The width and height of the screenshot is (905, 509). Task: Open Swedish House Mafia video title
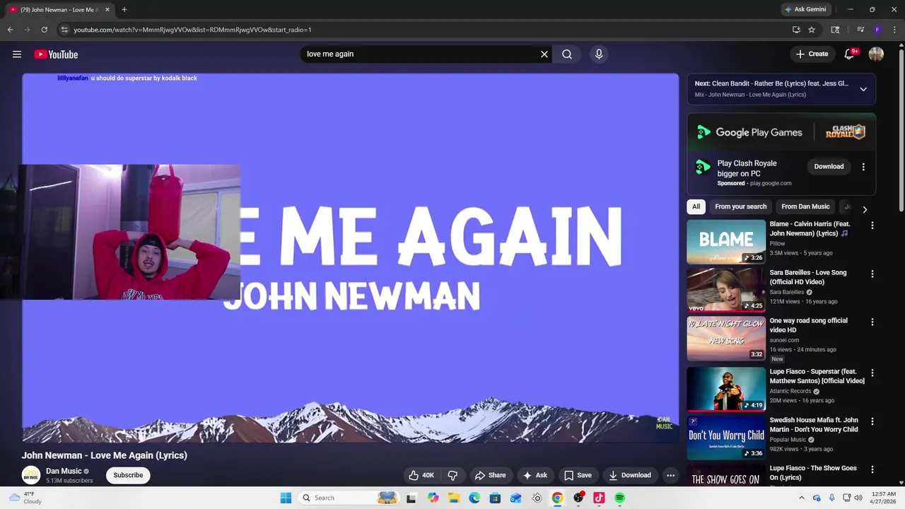coord(814,425)
